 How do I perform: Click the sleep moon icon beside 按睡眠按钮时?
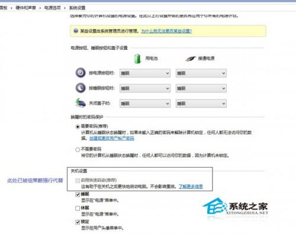[x=81, y=88]
